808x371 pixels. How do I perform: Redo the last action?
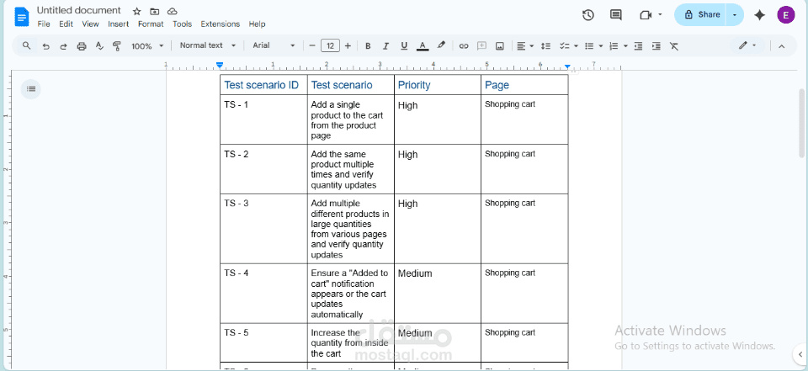tap(63, 46)
